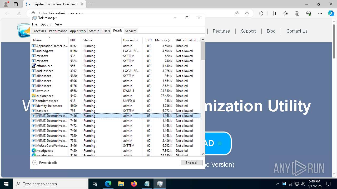Open Support link on website
This screenshot has width=337, height=189.
coord(248,31)
